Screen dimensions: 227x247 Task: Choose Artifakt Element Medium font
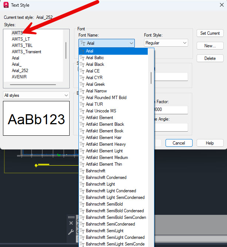pyautogui.click(x=113, y=158)
